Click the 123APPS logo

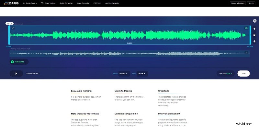[11, 3]
